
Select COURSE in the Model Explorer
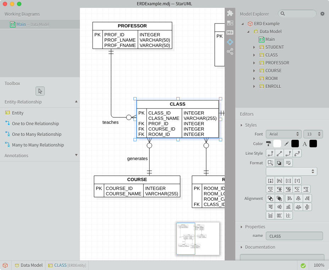[273, 71]
